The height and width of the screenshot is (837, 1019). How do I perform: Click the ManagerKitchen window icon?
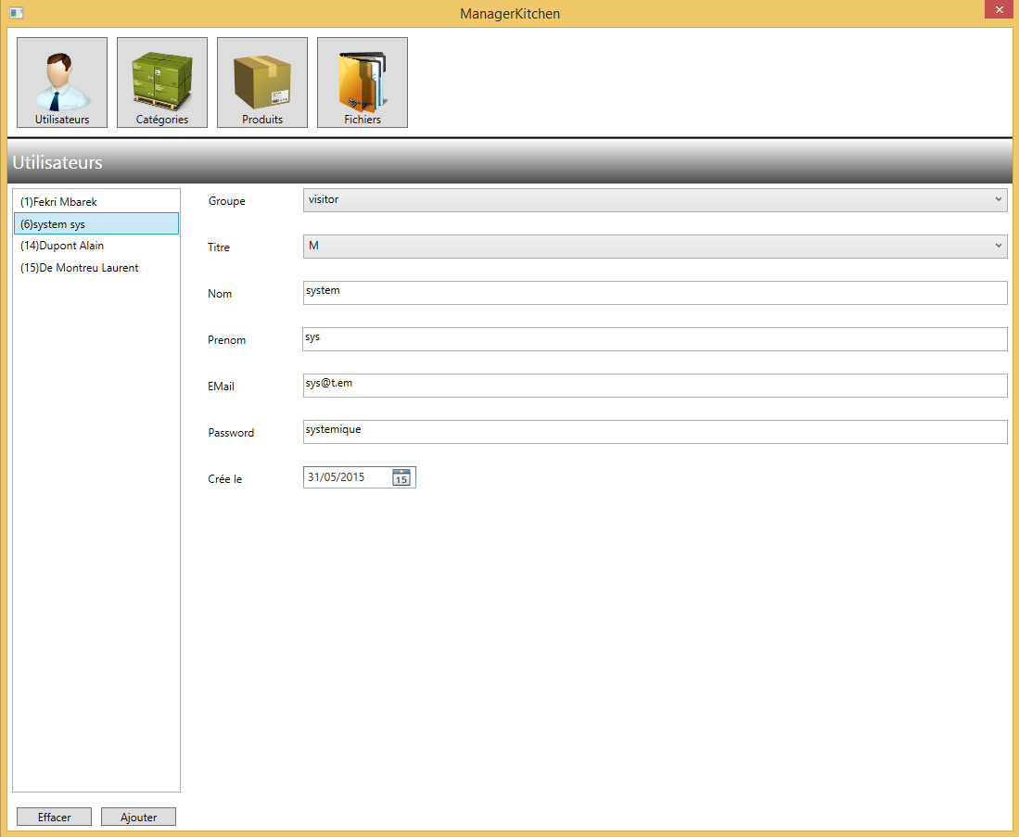17,13
